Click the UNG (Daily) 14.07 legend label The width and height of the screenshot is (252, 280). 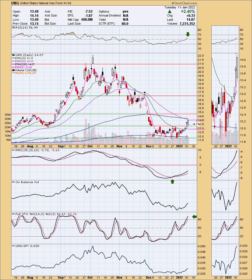(29, 55)
